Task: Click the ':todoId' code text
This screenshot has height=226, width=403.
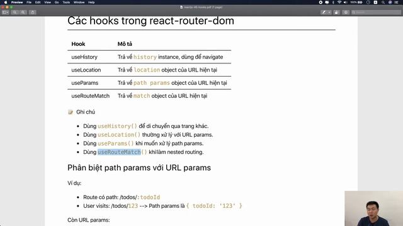Action: pos(149,197)
